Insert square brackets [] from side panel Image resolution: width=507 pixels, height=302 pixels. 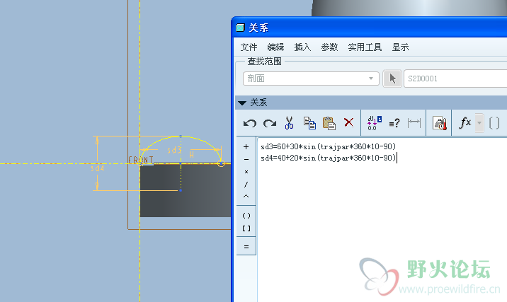(x=246, y=228)
